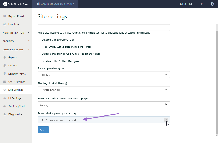The image size is (218, 143).
Task: Click the site URL text field
Action: tap(104, 28)
